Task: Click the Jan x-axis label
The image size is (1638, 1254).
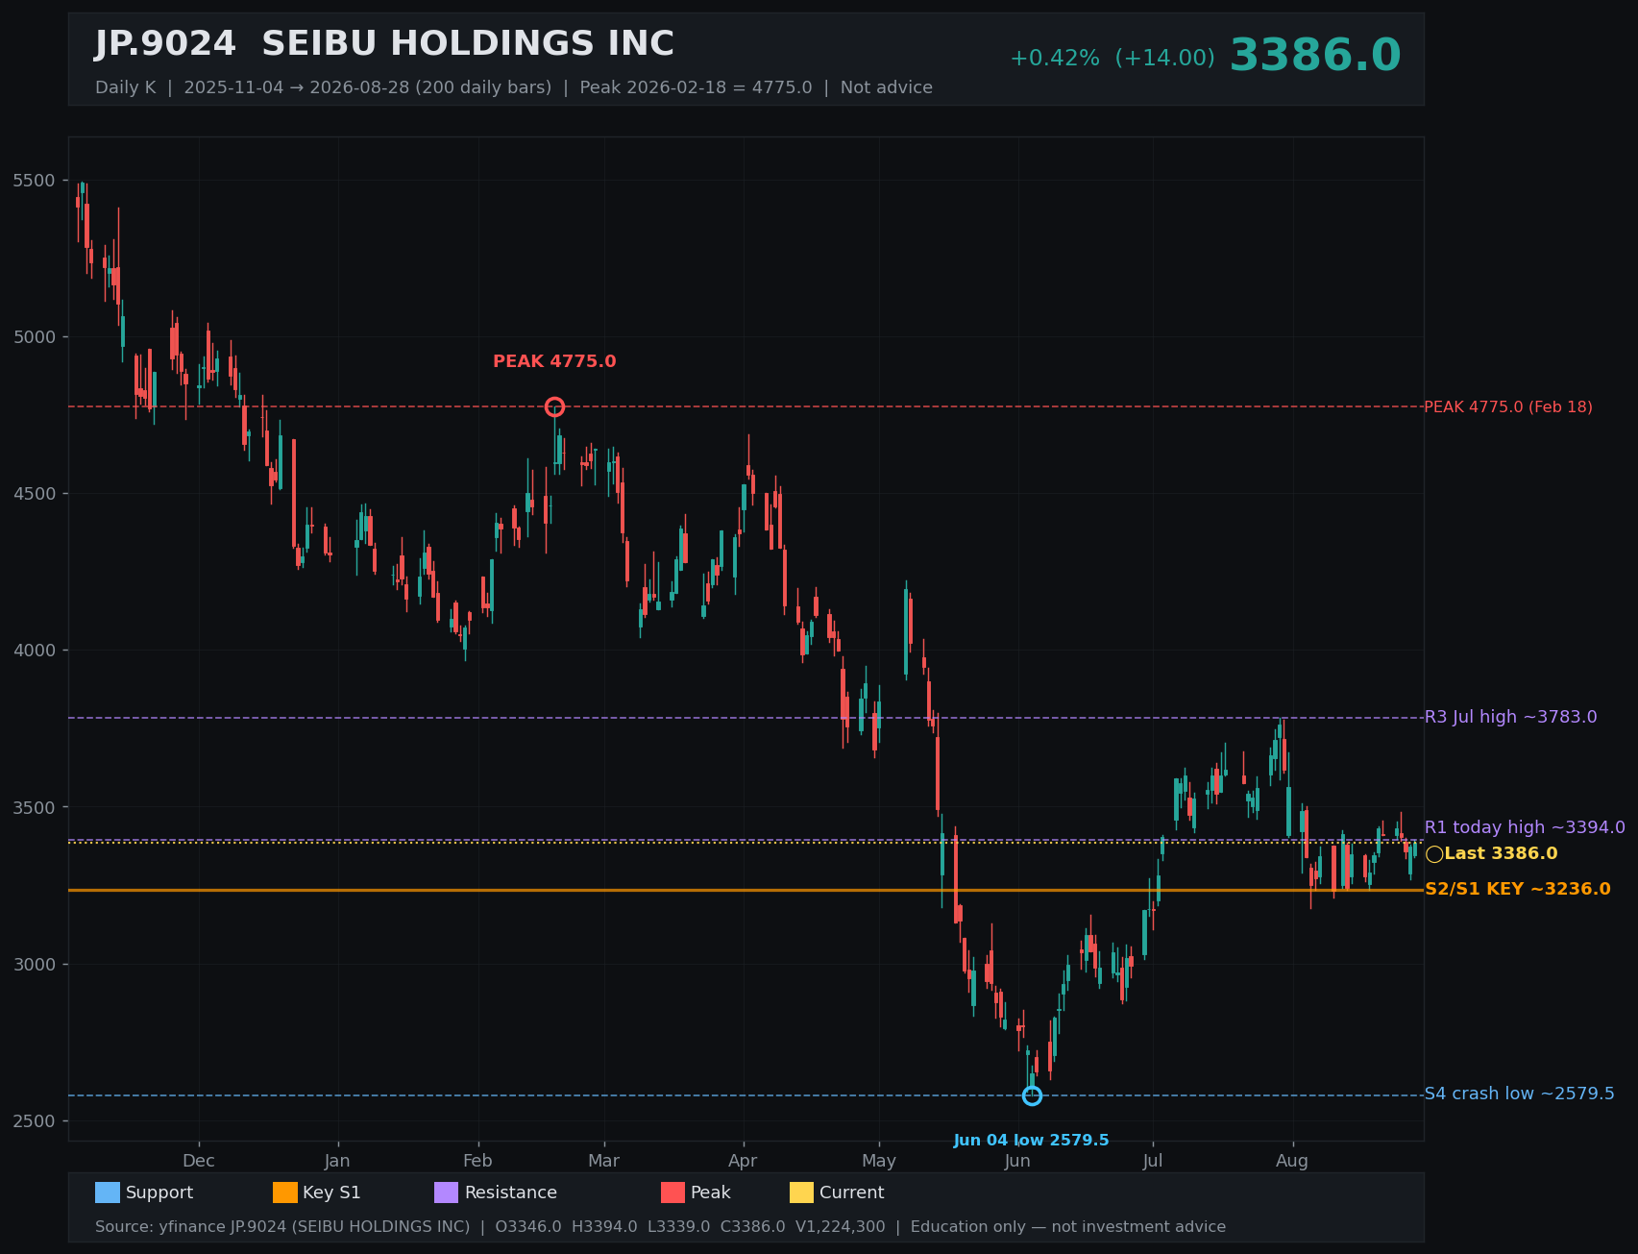Action: 337,1161
